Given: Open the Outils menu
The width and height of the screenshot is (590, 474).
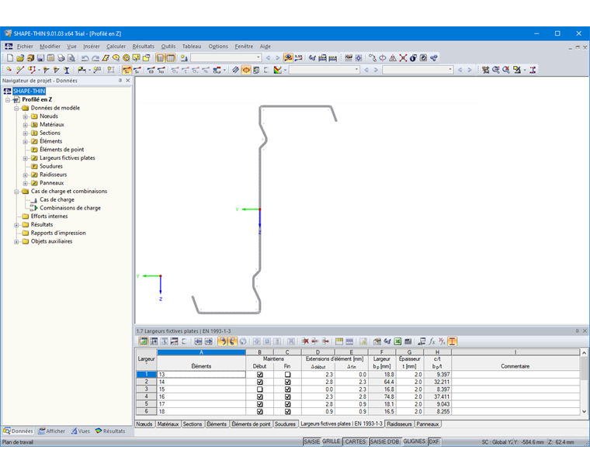Looking at the screenshot, I should 168,47.
